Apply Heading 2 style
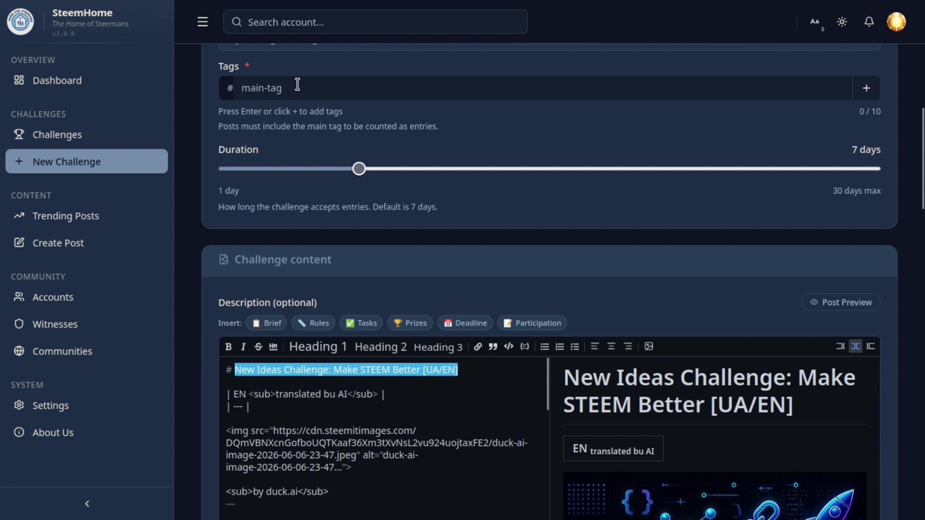925x520 pixels. pos(381,347)
